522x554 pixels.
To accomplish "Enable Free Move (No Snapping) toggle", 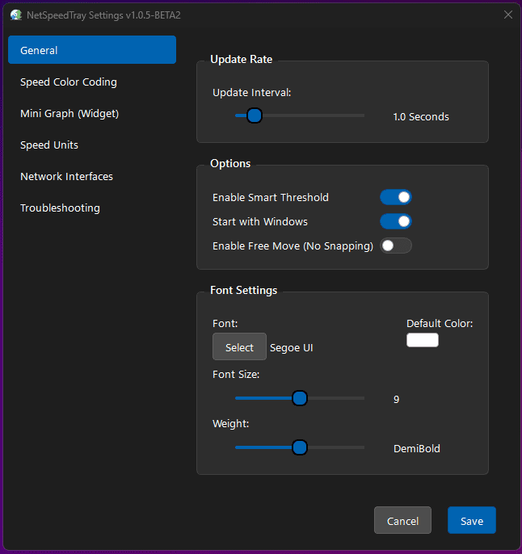I will point(396,246).
